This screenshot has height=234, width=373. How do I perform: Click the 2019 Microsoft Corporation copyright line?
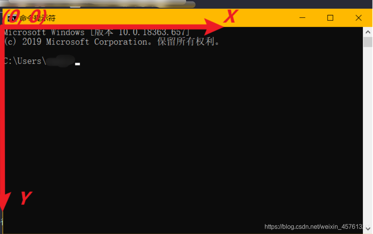pyautogui.click(x=112, y=42)
